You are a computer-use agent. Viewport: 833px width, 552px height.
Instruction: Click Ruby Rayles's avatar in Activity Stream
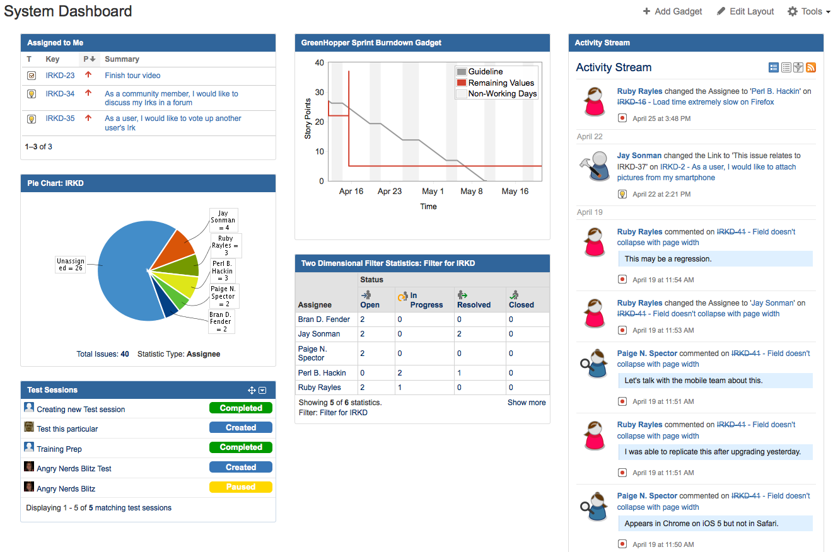click(593, 101)
